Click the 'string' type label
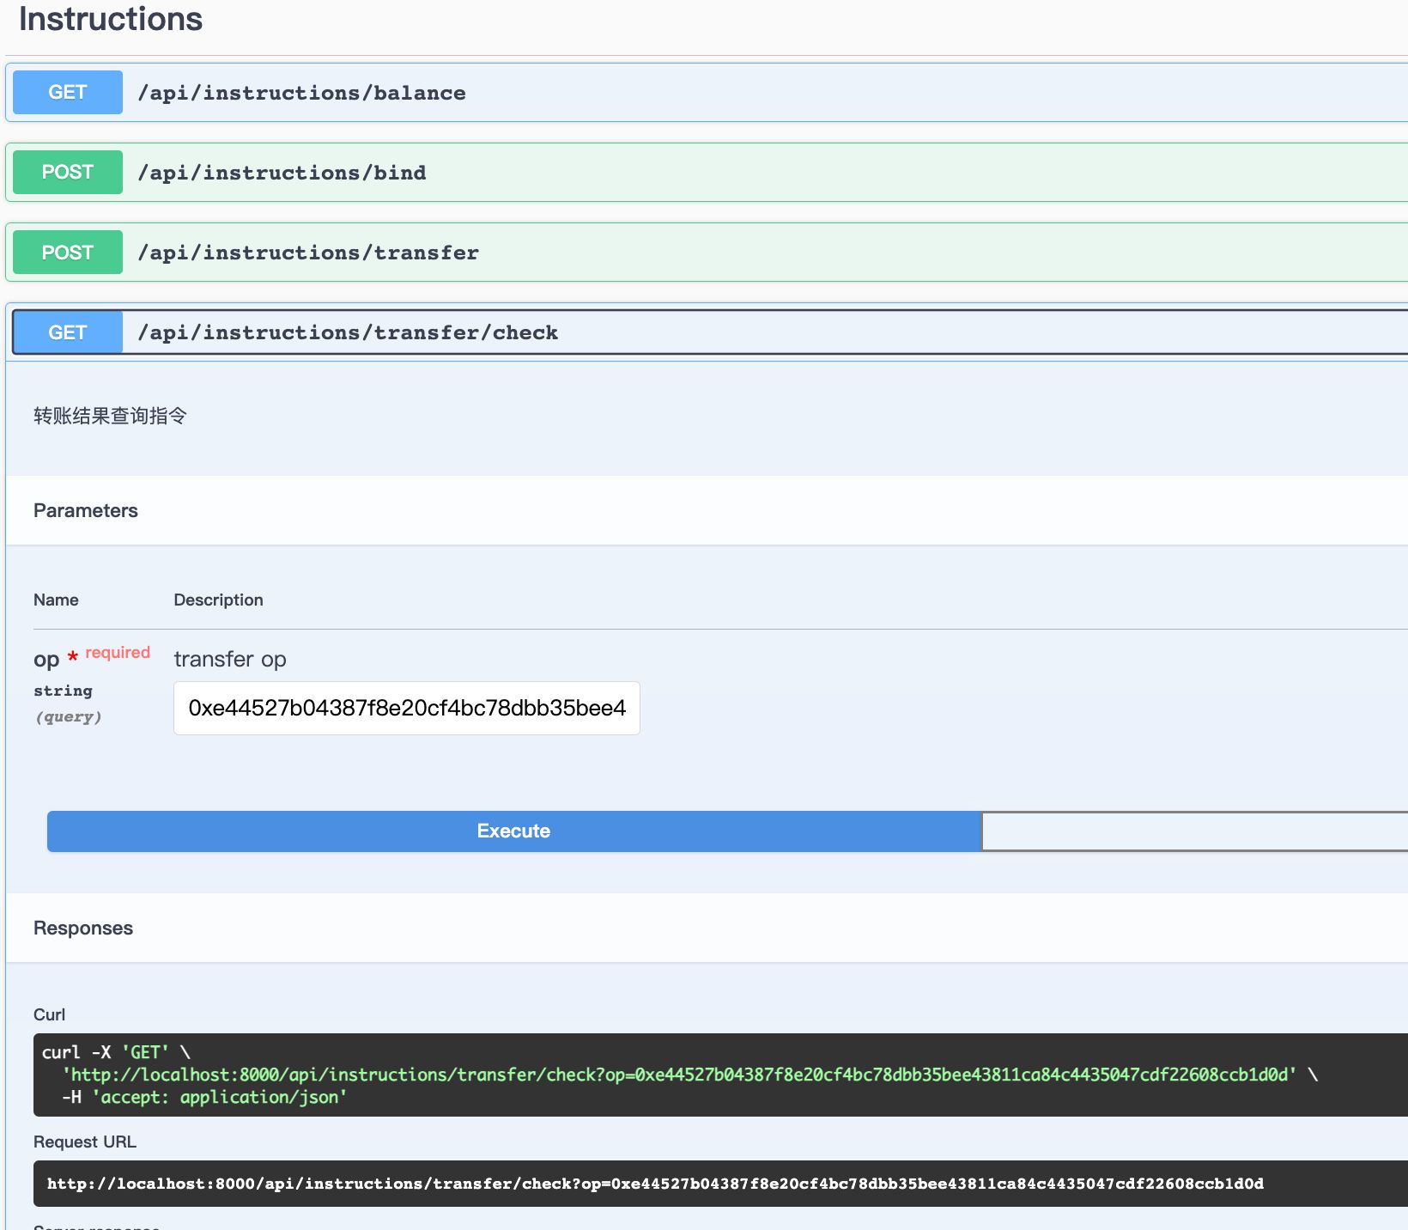 tap(63, 691)
